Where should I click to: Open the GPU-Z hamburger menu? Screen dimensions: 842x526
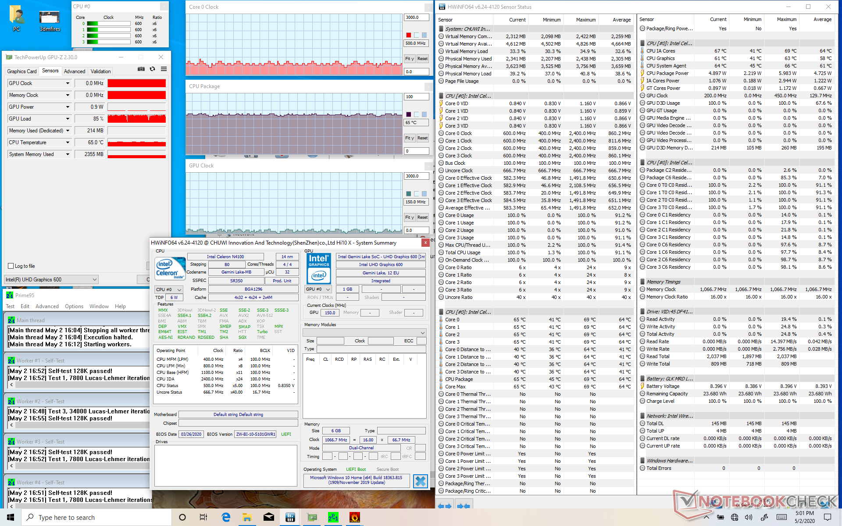click(164, 69)
